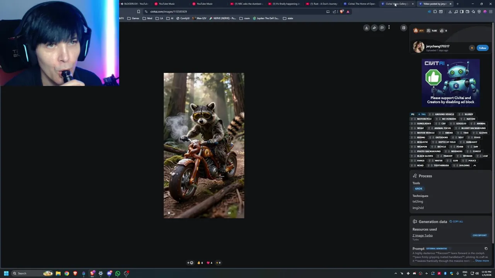The width and height of the screenshot is (495, 278).
Task: Open the AI bookmarks folder
Action: [x=170, y=18]
